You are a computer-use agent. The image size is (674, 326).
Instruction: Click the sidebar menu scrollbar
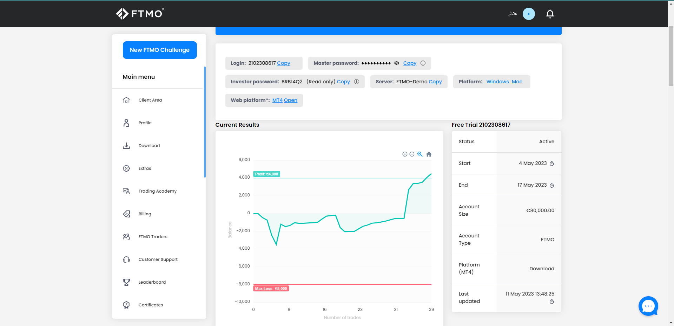205,122
